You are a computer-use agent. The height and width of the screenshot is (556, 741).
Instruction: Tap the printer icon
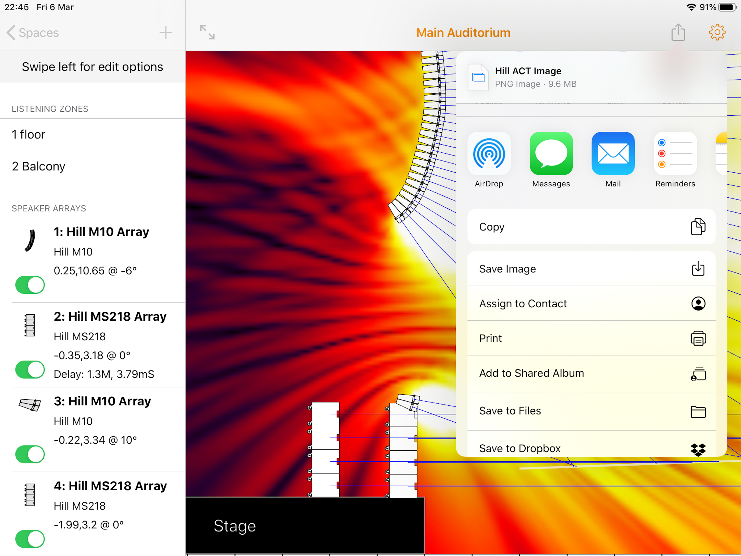click(x=698, y=338)
